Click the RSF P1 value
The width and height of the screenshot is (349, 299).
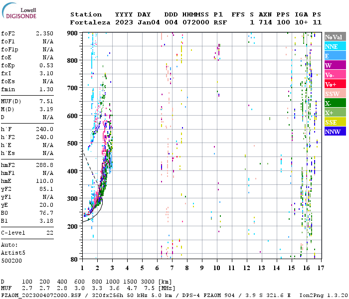(x=220, y=22)
